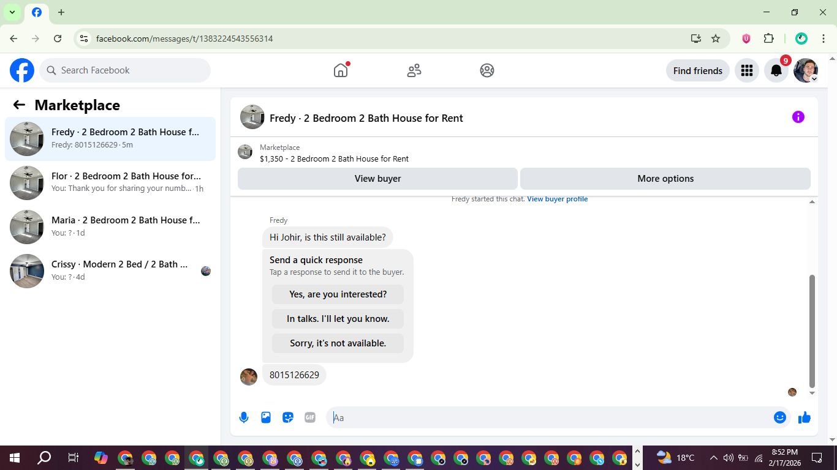The height and width of the screenshot is (470, 837).
Task: Open the notifications bell
Action: (x=776, y=70)
